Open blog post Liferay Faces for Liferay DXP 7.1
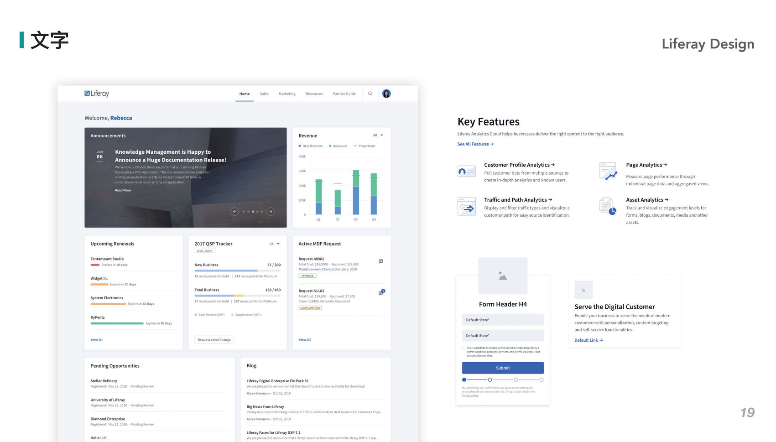 coord(273,432)
